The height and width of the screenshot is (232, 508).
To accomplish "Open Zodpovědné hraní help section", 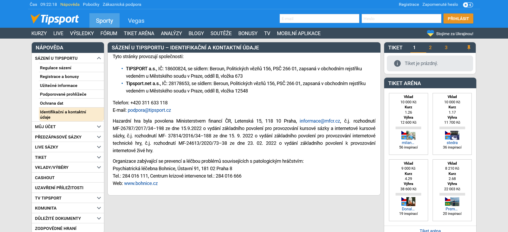I will (68, 228).
